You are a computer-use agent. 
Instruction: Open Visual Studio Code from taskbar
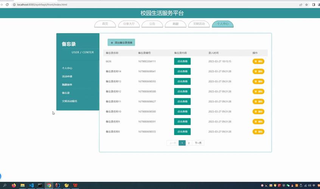point(31,186)
